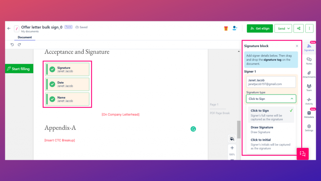Click the Grammarly icon in document
The height and width of the screenshot is (181, 321).
(x=193, y=129)
